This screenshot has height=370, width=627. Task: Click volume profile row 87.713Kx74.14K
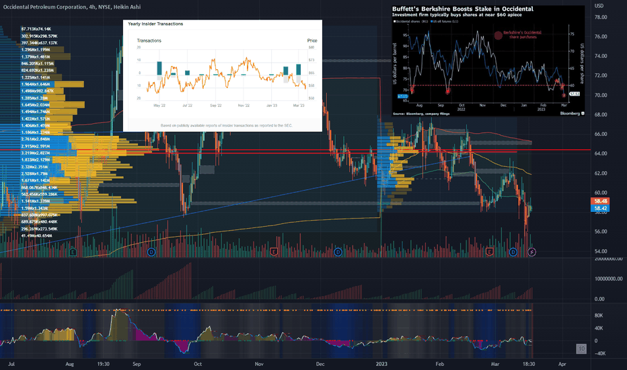36,29
